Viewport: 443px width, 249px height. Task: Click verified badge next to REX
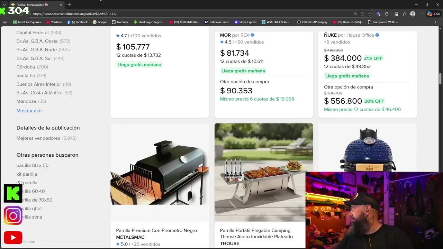tap(252, 35)
